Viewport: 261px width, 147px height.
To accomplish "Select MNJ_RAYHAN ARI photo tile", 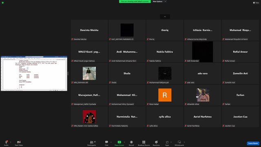I will [x=89, y=73].
